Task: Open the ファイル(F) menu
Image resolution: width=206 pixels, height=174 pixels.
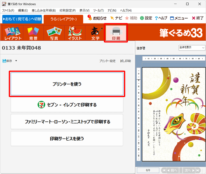Action: (8, 10)
